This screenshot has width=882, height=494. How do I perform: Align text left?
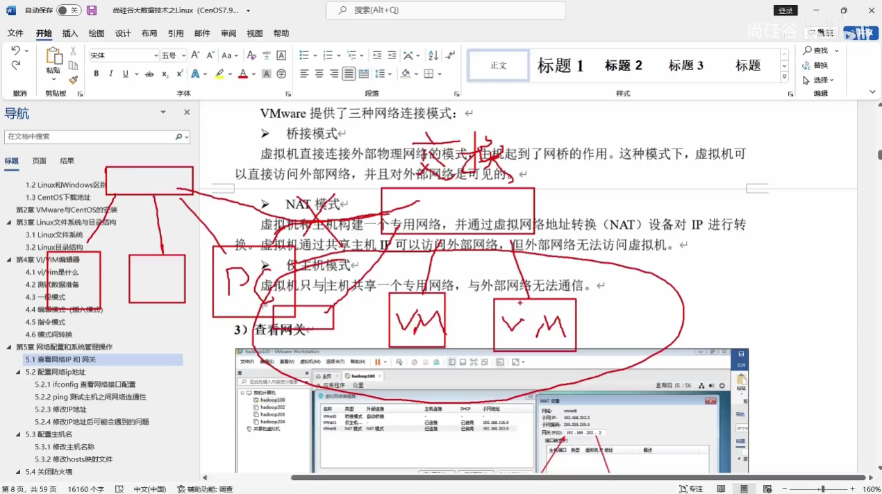tap(304, 74)
